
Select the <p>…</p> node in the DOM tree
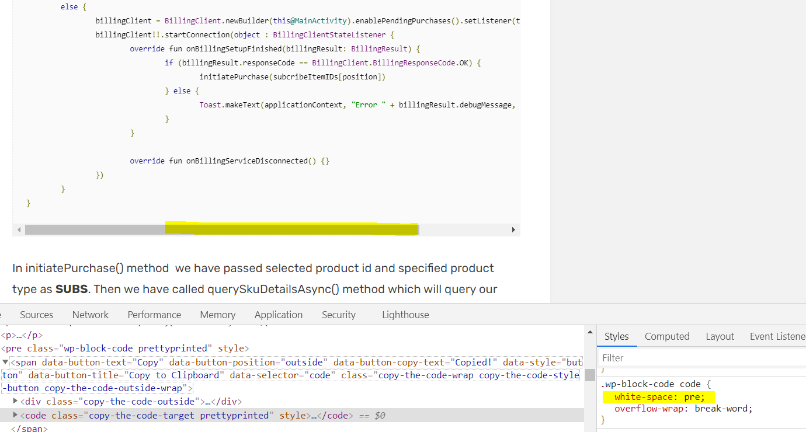[x=22, y=335]
